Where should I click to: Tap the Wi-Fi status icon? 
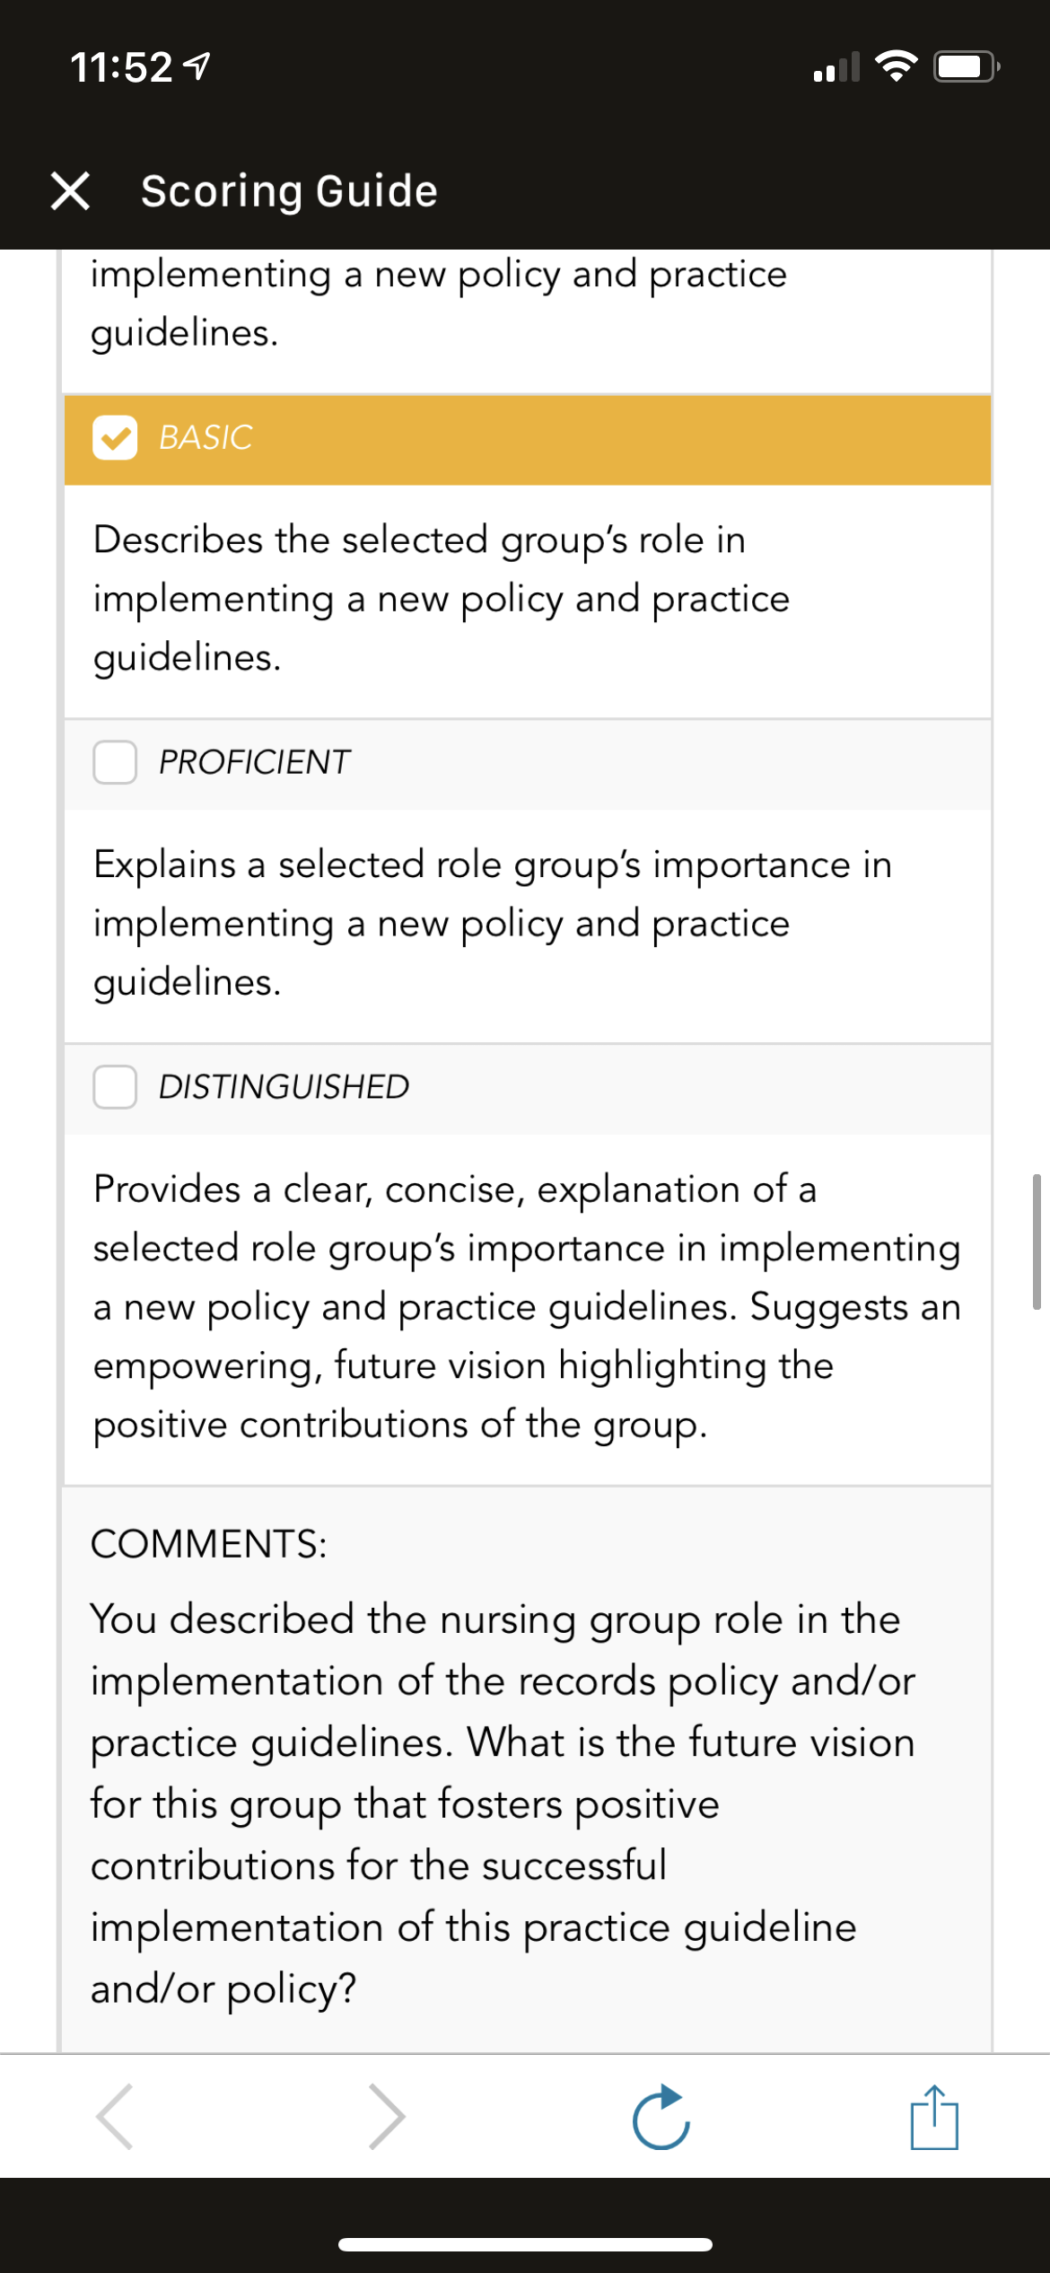coord(896,66)
